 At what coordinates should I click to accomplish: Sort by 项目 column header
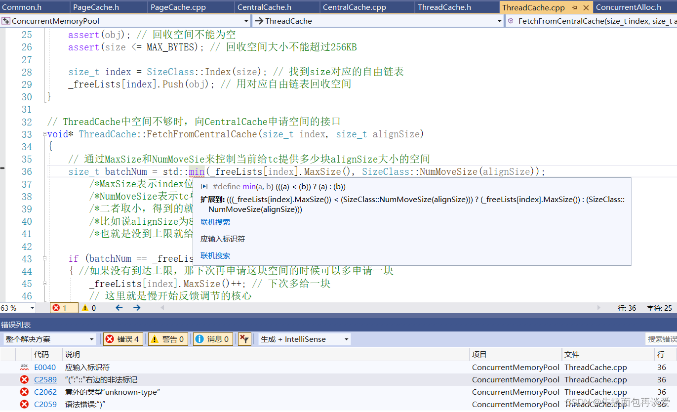coord(516,355)
